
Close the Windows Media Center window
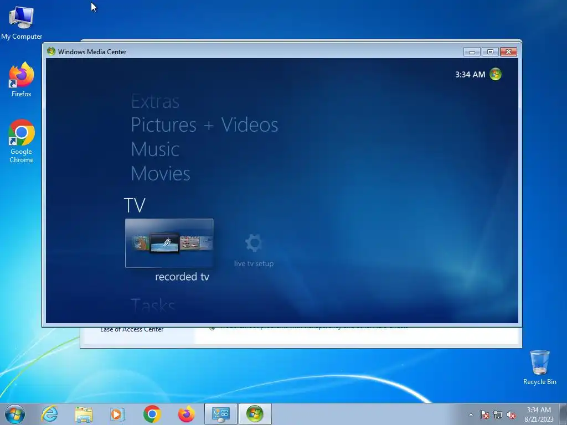(508, 52)
